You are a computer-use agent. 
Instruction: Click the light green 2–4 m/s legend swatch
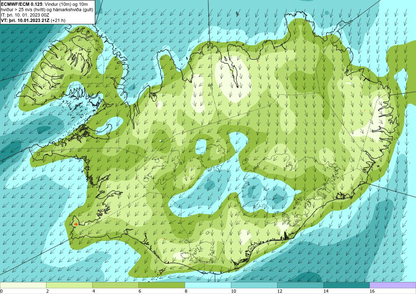coord(69,285)
